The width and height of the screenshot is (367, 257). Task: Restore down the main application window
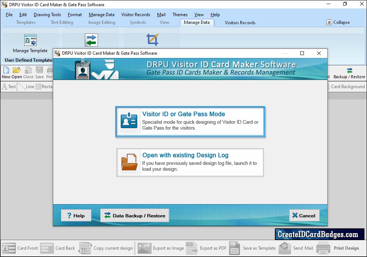pos(345,4)
